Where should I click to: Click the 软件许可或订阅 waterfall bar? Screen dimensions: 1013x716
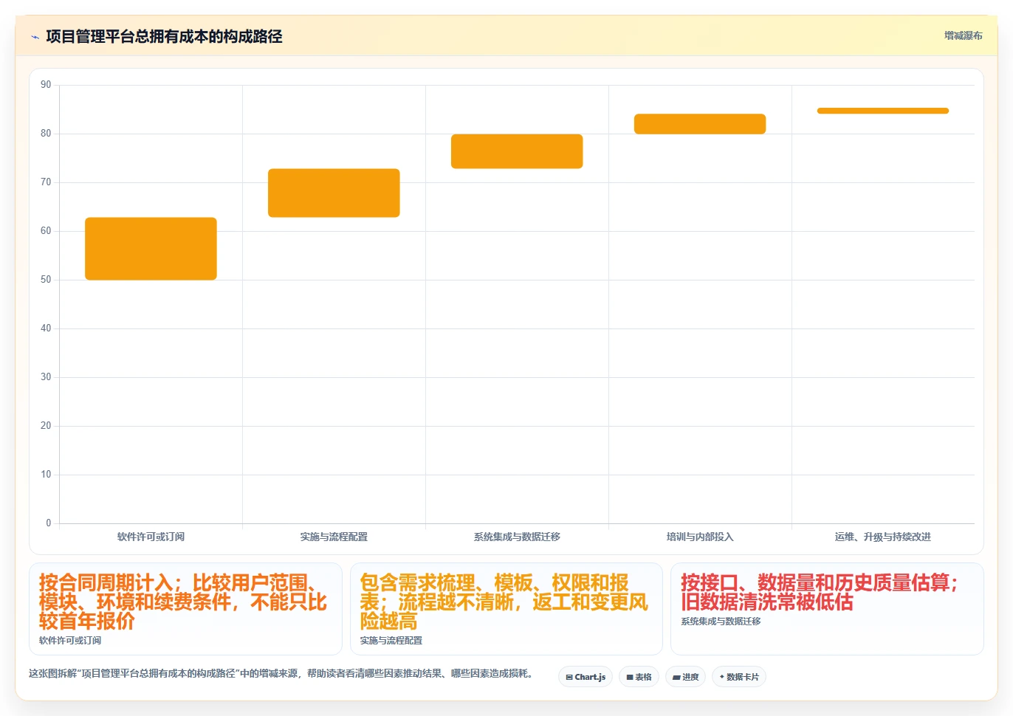coord(151,249)
